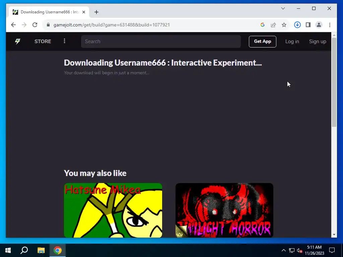Click the Get App button
343x257 pixels.
coord(263,41)
